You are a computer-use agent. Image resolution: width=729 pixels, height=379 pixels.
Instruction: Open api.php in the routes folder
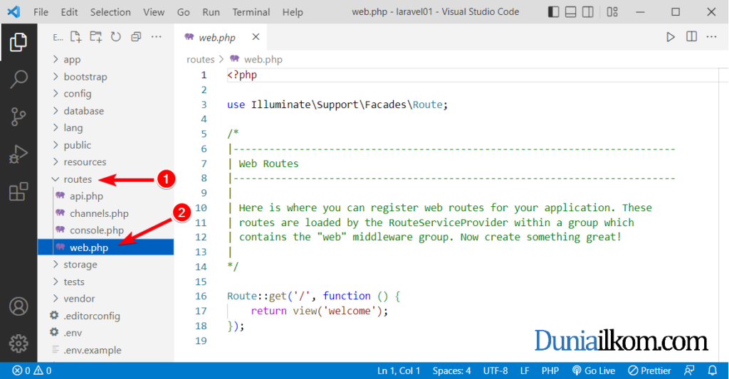[x=106, y=196]
